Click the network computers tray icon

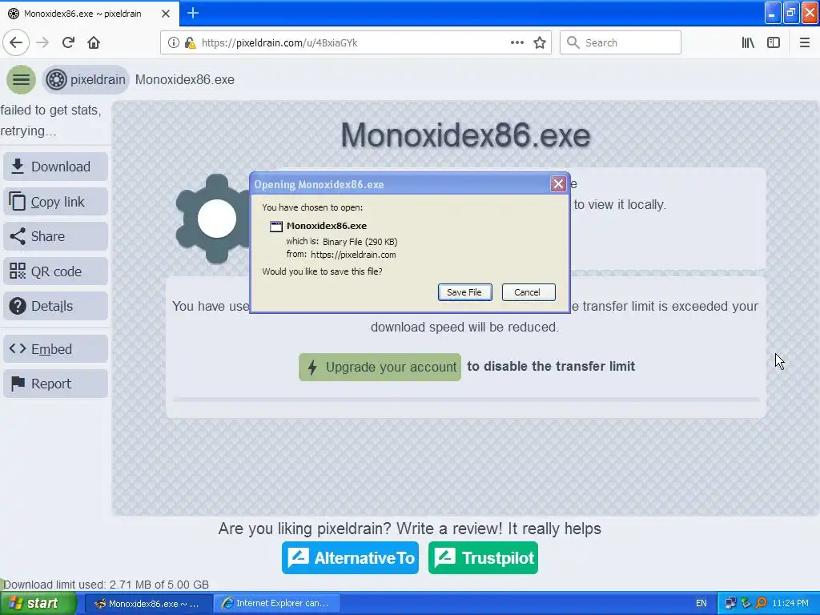pyautogui.click(x=730, y=603)
